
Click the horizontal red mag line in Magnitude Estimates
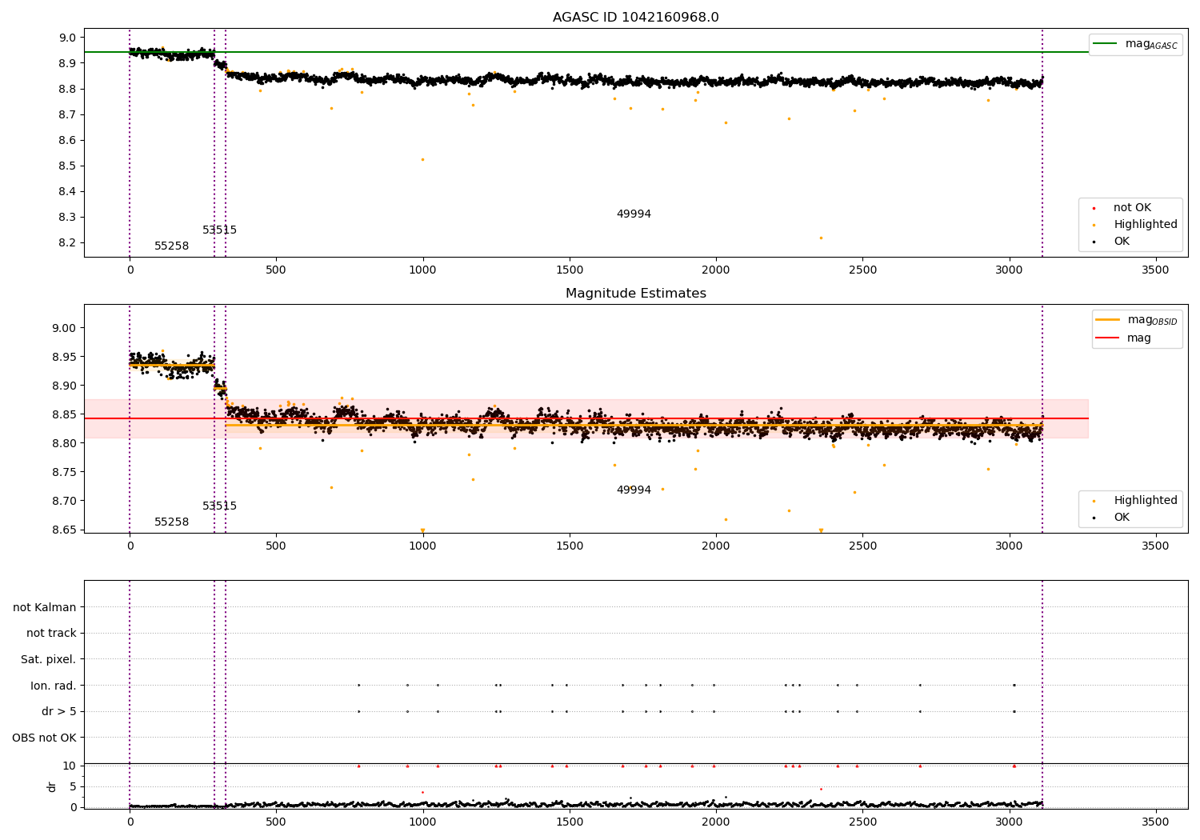[586, 418]
